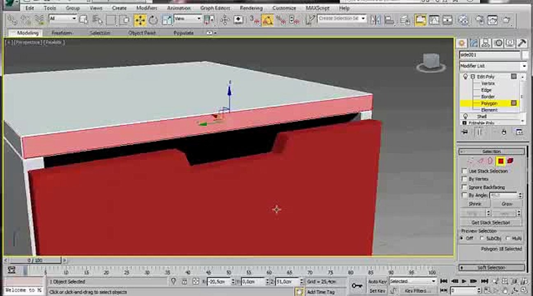The width and height of the screenshot is (533, 296).
Task: Switch to Object Paint ribbon tab
Action: (141, 33)
